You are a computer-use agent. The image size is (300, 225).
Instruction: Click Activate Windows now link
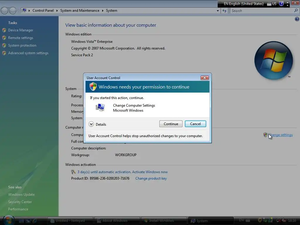coord(150,172)
